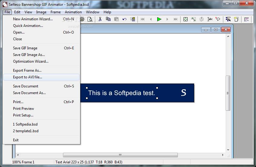Click the horizontal scrollbar left arrow

click(x=18, y=155)
